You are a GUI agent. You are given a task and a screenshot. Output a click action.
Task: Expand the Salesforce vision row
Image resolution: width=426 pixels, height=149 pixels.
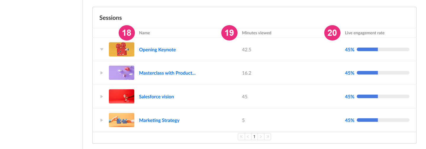click(x=102, y=96)
